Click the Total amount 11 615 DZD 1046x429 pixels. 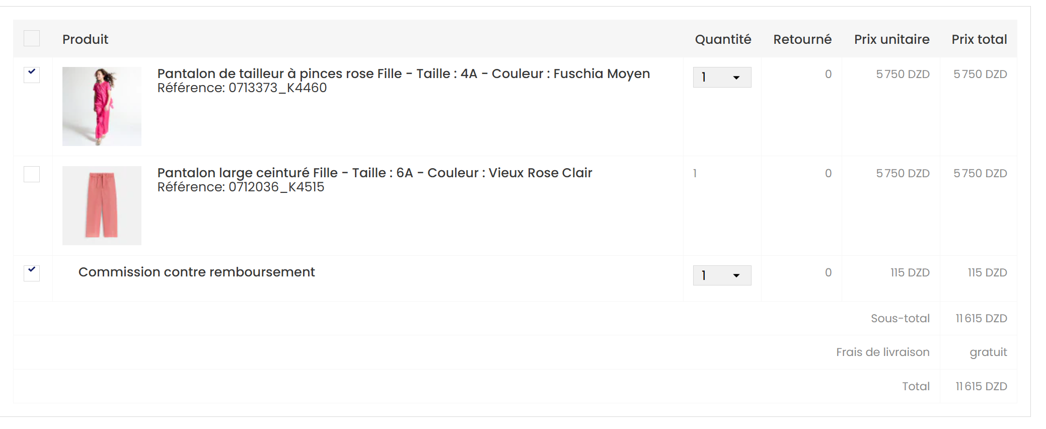click(x=981, y=386)
